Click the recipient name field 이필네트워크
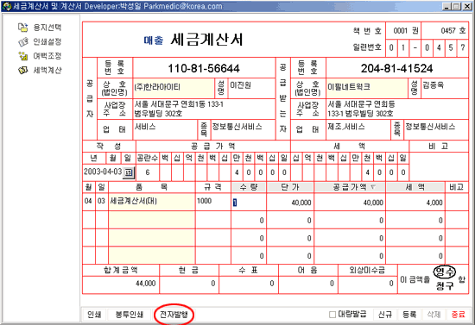The image size is (475, 325). 367,88
